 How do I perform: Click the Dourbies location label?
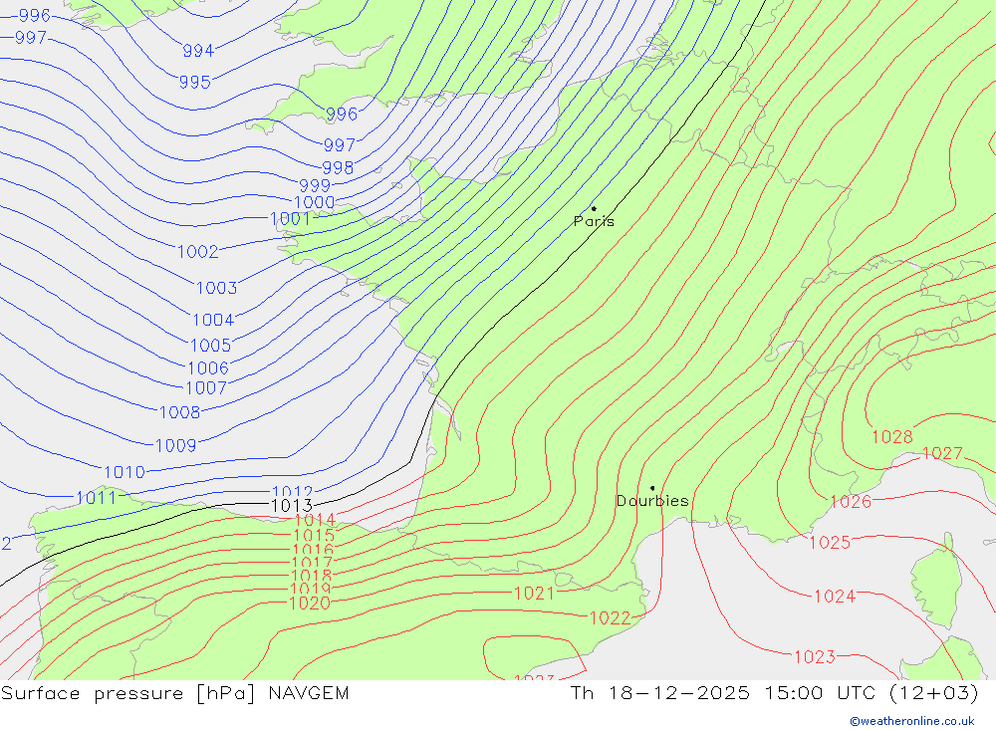pyautogui.click(x=652, y=501)
